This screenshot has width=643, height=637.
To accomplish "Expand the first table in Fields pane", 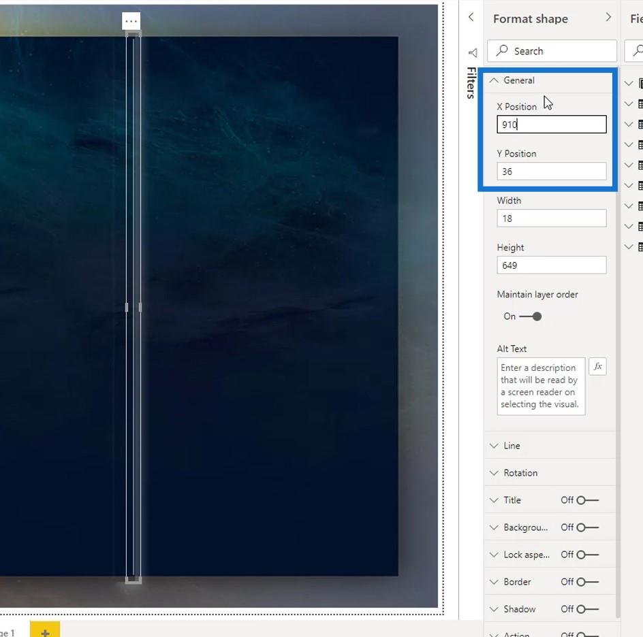I will click(629, 83).
